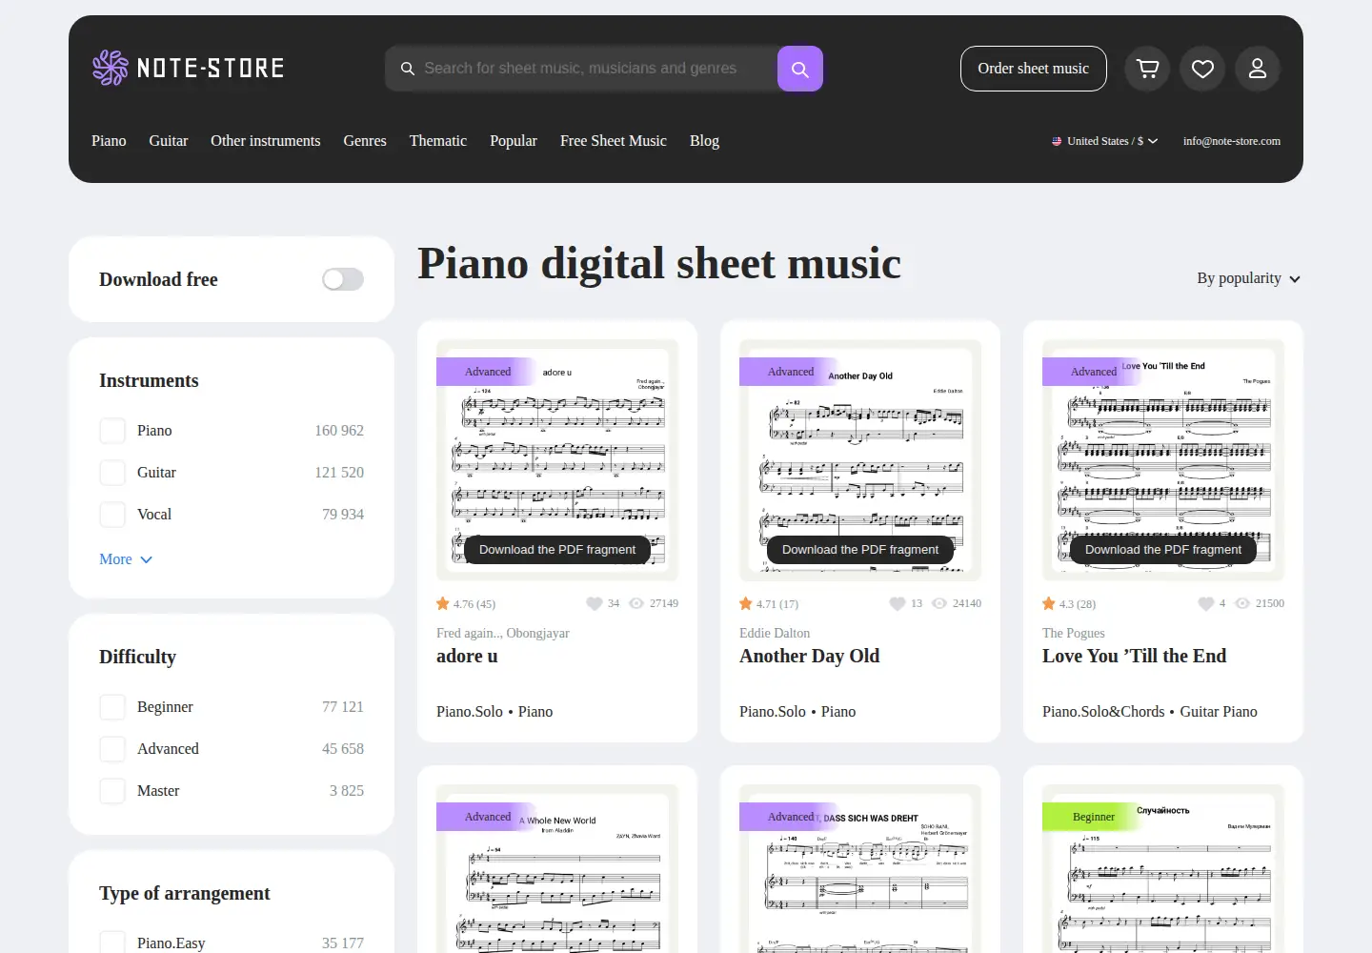Click the views eye icon on Love You 'Till the End
Screen dimensions: 1372x953
pyautogui.click(x=1242, y=603)
